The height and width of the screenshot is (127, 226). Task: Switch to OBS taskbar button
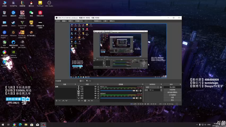(x=44, y=124)
